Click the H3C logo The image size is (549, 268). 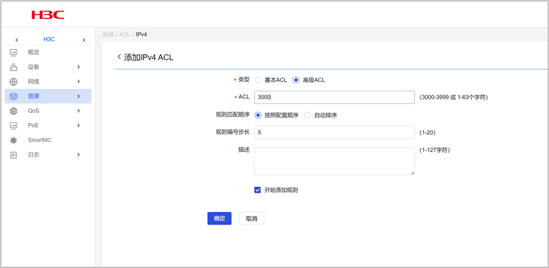coord(47,15)
